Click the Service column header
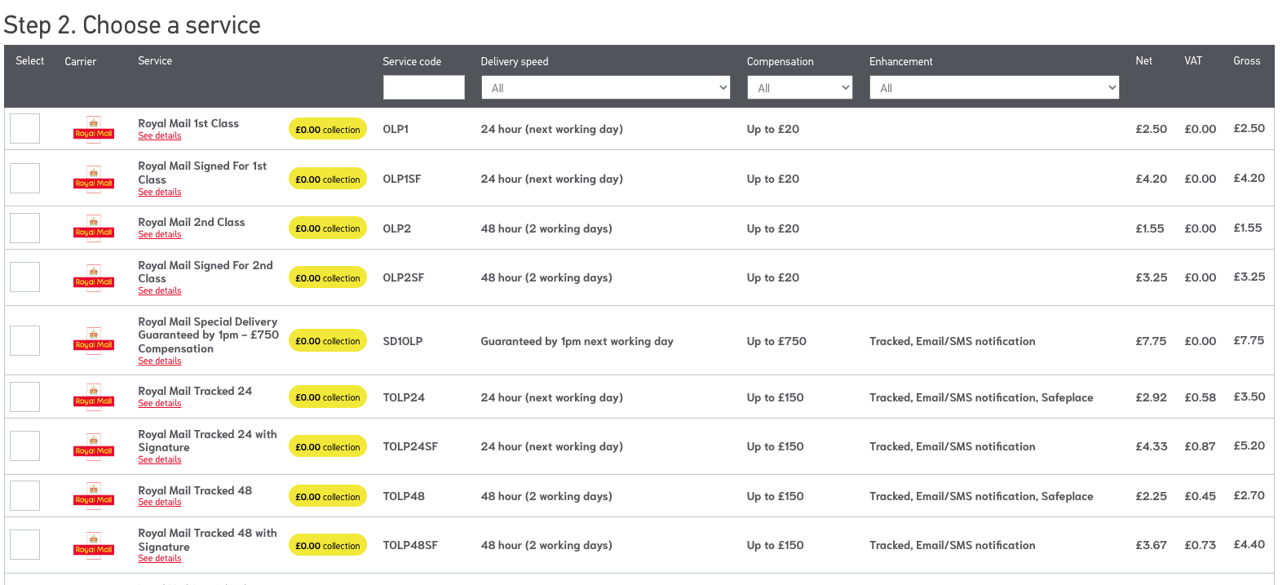 coord(155,61)
